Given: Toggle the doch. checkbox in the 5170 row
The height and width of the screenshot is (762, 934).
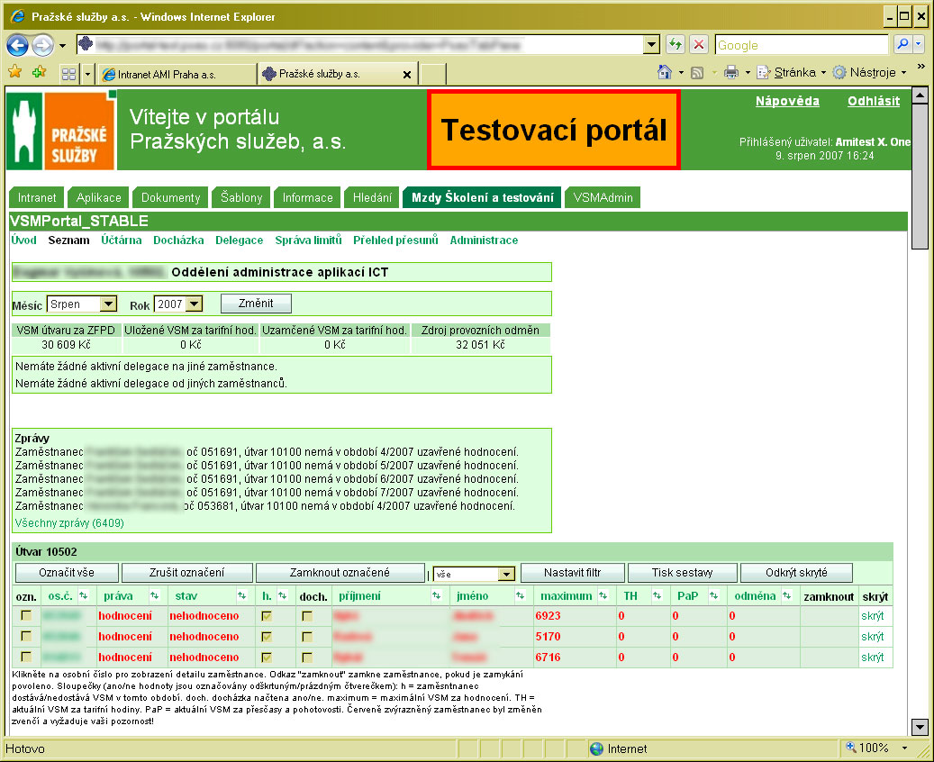Looking at the screenshot, I should click(307, 637).
